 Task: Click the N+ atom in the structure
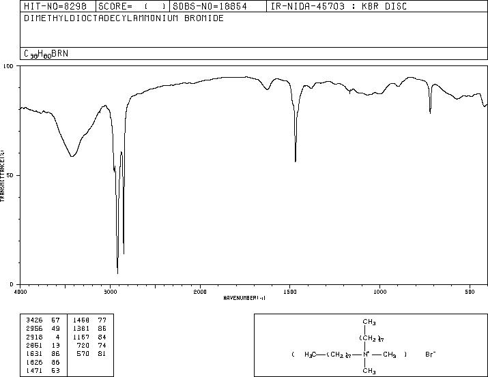pos(366,354)
